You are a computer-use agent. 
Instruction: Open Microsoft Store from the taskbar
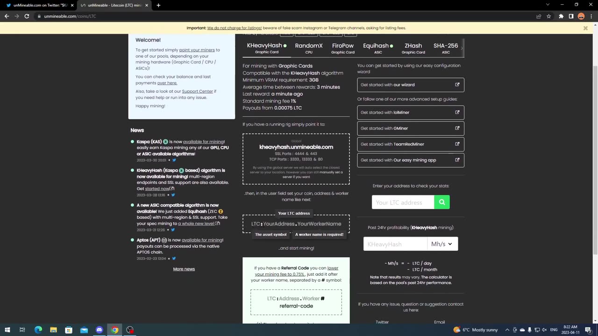pos(69,330)
